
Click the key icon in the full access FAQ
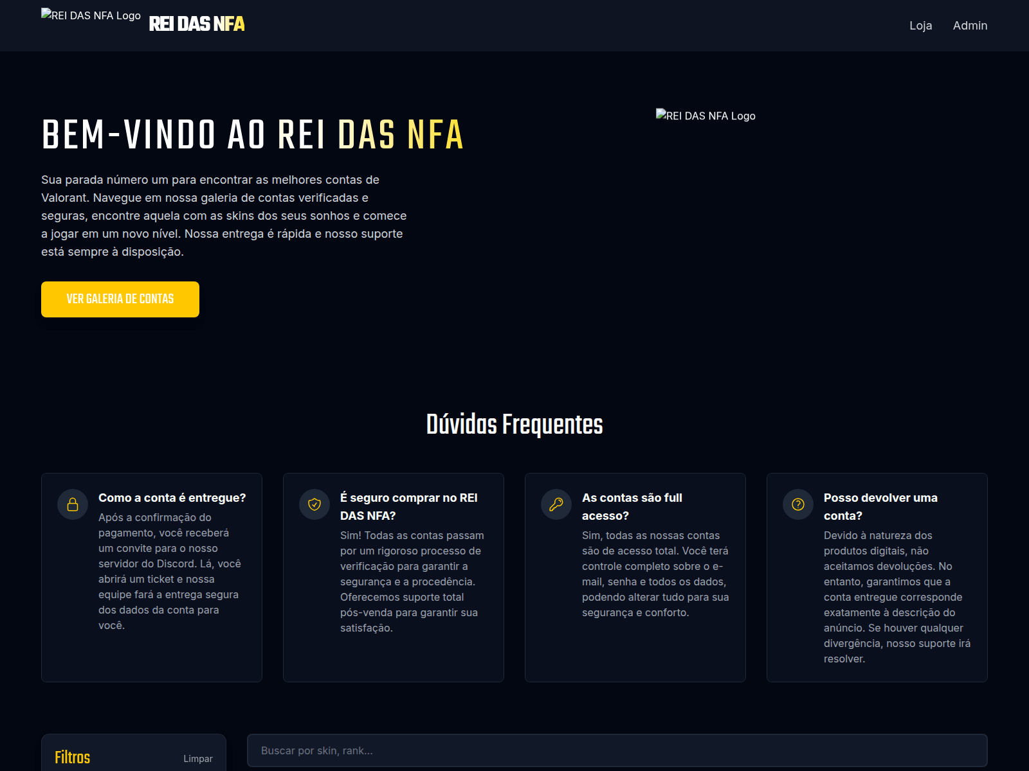click(x=556, y=504)
